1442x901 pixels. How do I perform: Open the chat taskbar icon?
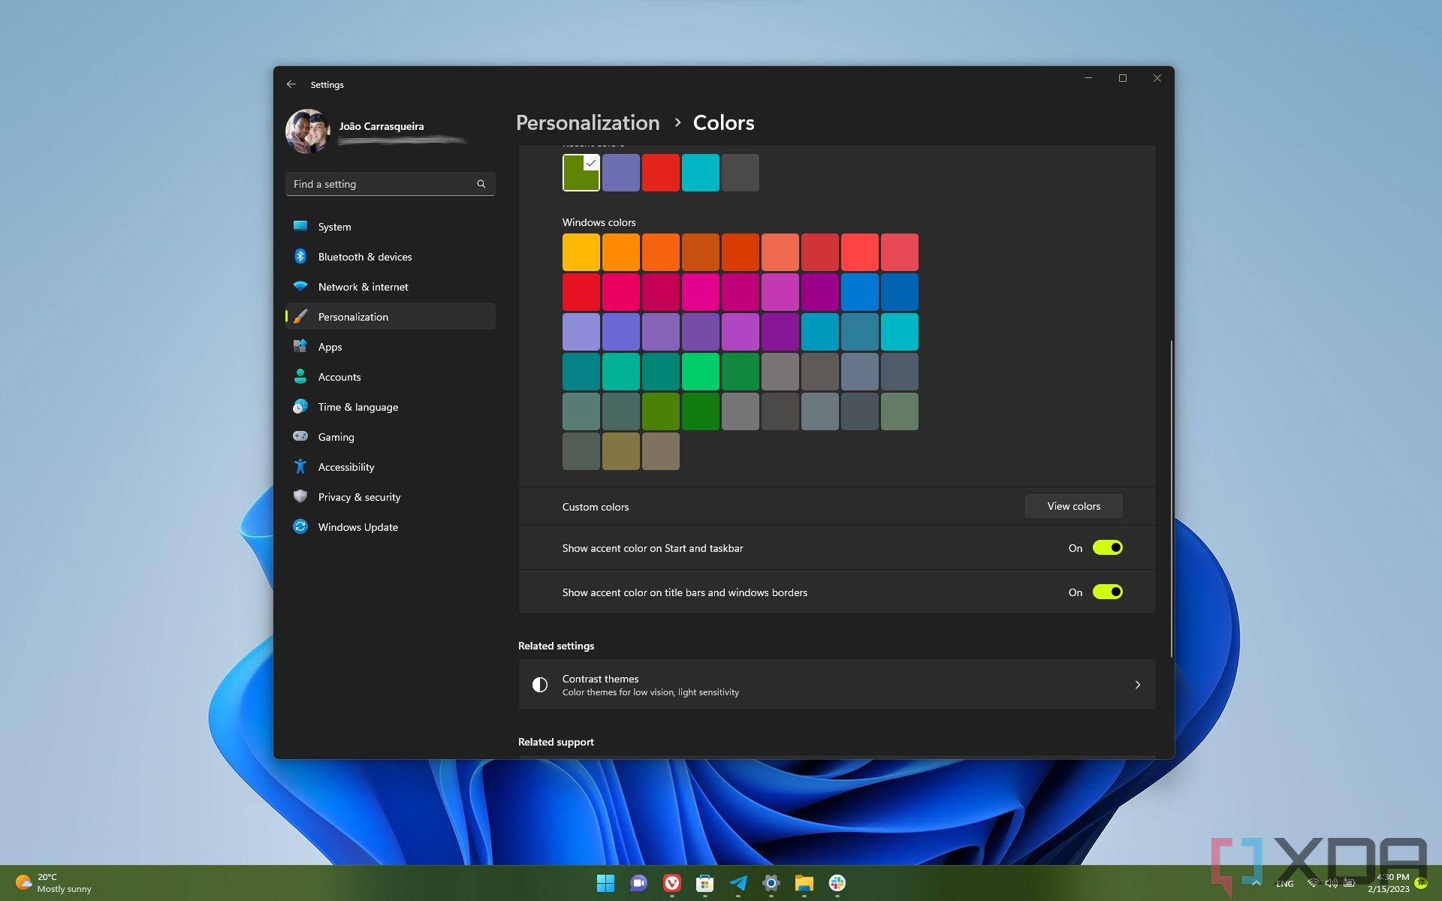click(638, 883)
